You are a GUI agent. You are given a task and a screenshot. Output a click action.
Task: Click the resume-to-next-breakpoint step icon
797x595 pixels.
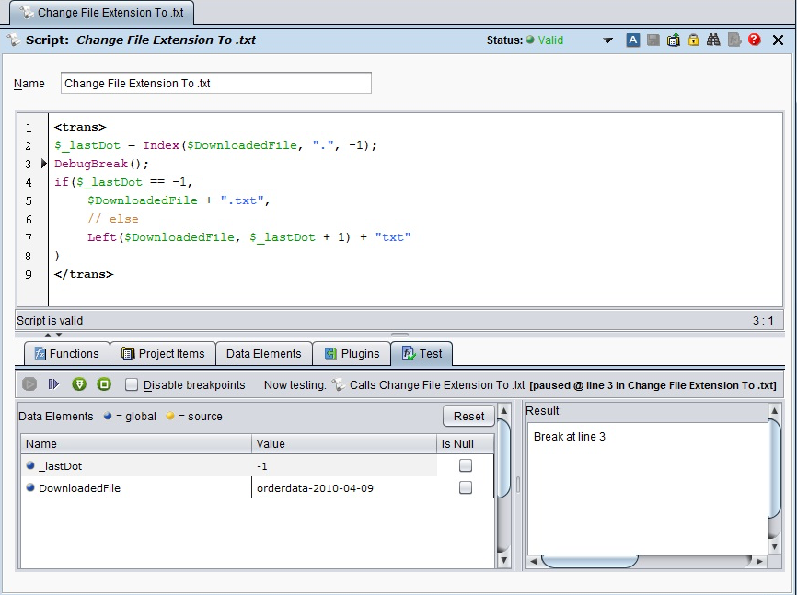(53, 384)
